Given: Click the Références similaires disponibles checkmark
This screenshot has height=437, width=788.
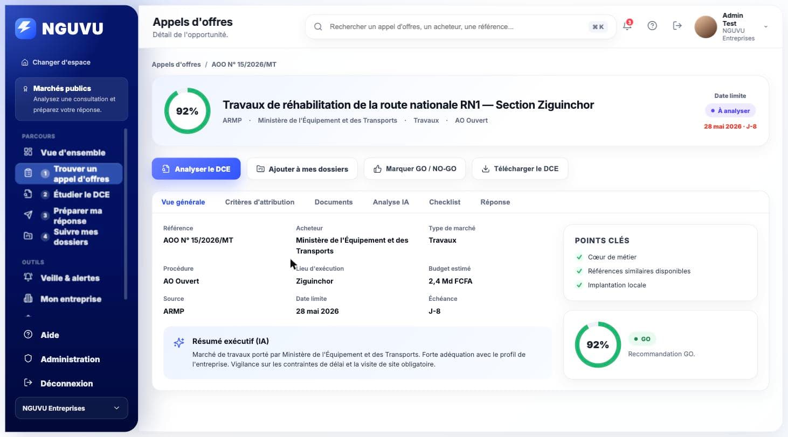Looking at the screenshot, I should pos(579,271).
